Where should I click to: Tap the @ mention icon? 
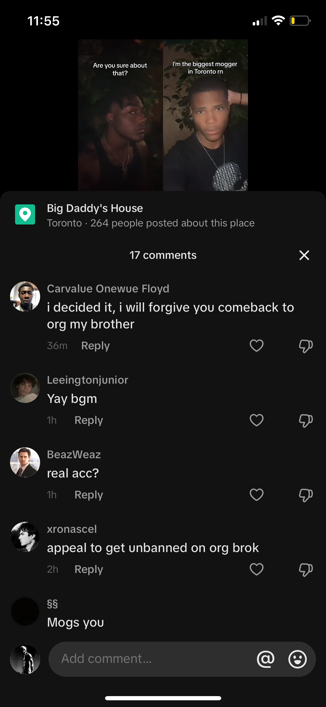click(x=266, y=659)
